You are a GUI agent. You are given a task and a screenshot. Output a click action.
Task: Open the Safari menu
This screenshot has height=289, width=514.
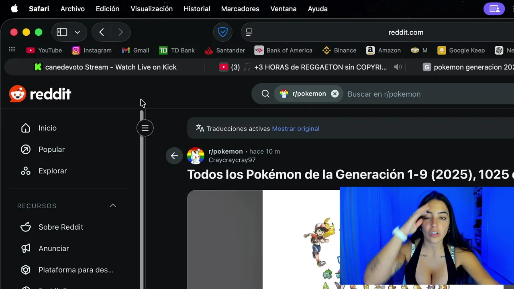pos(39,8)
